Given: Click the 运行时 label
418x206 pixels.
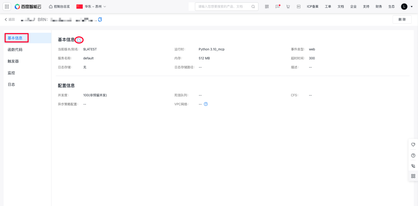Looking at the screenshot, I should point(180,49).
